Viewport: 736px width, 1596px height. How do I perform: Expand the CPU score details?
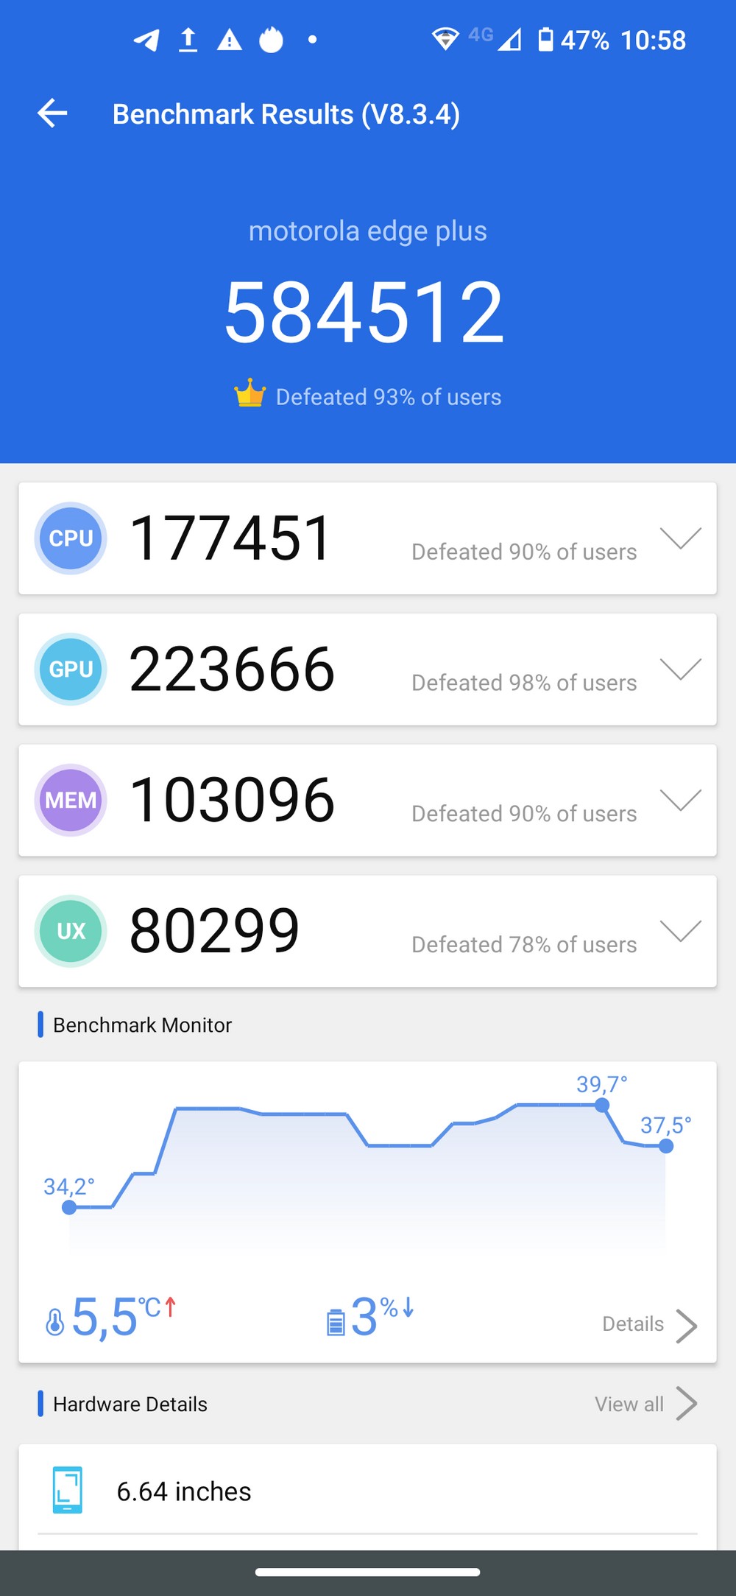point(681,538)
